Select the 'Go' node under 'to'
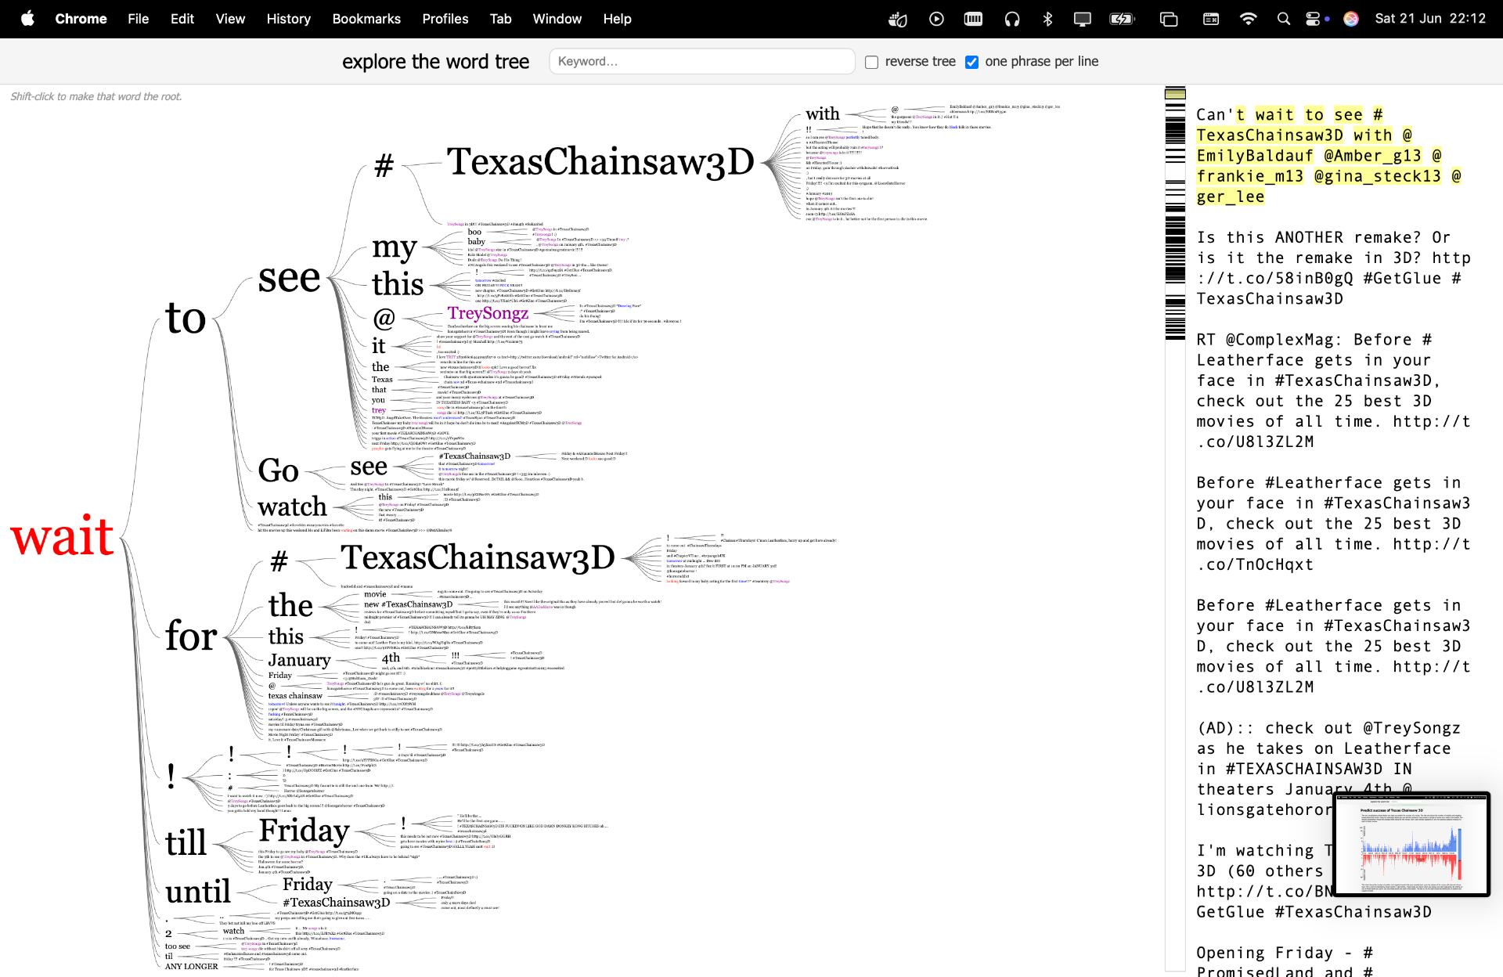The image size is (1503, 977). pos(279,470)
